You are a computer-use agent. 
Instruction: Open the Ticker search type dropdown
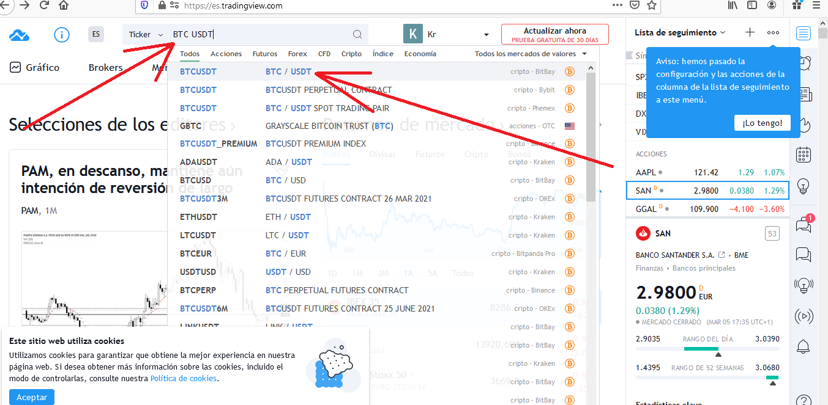point(146,35)
